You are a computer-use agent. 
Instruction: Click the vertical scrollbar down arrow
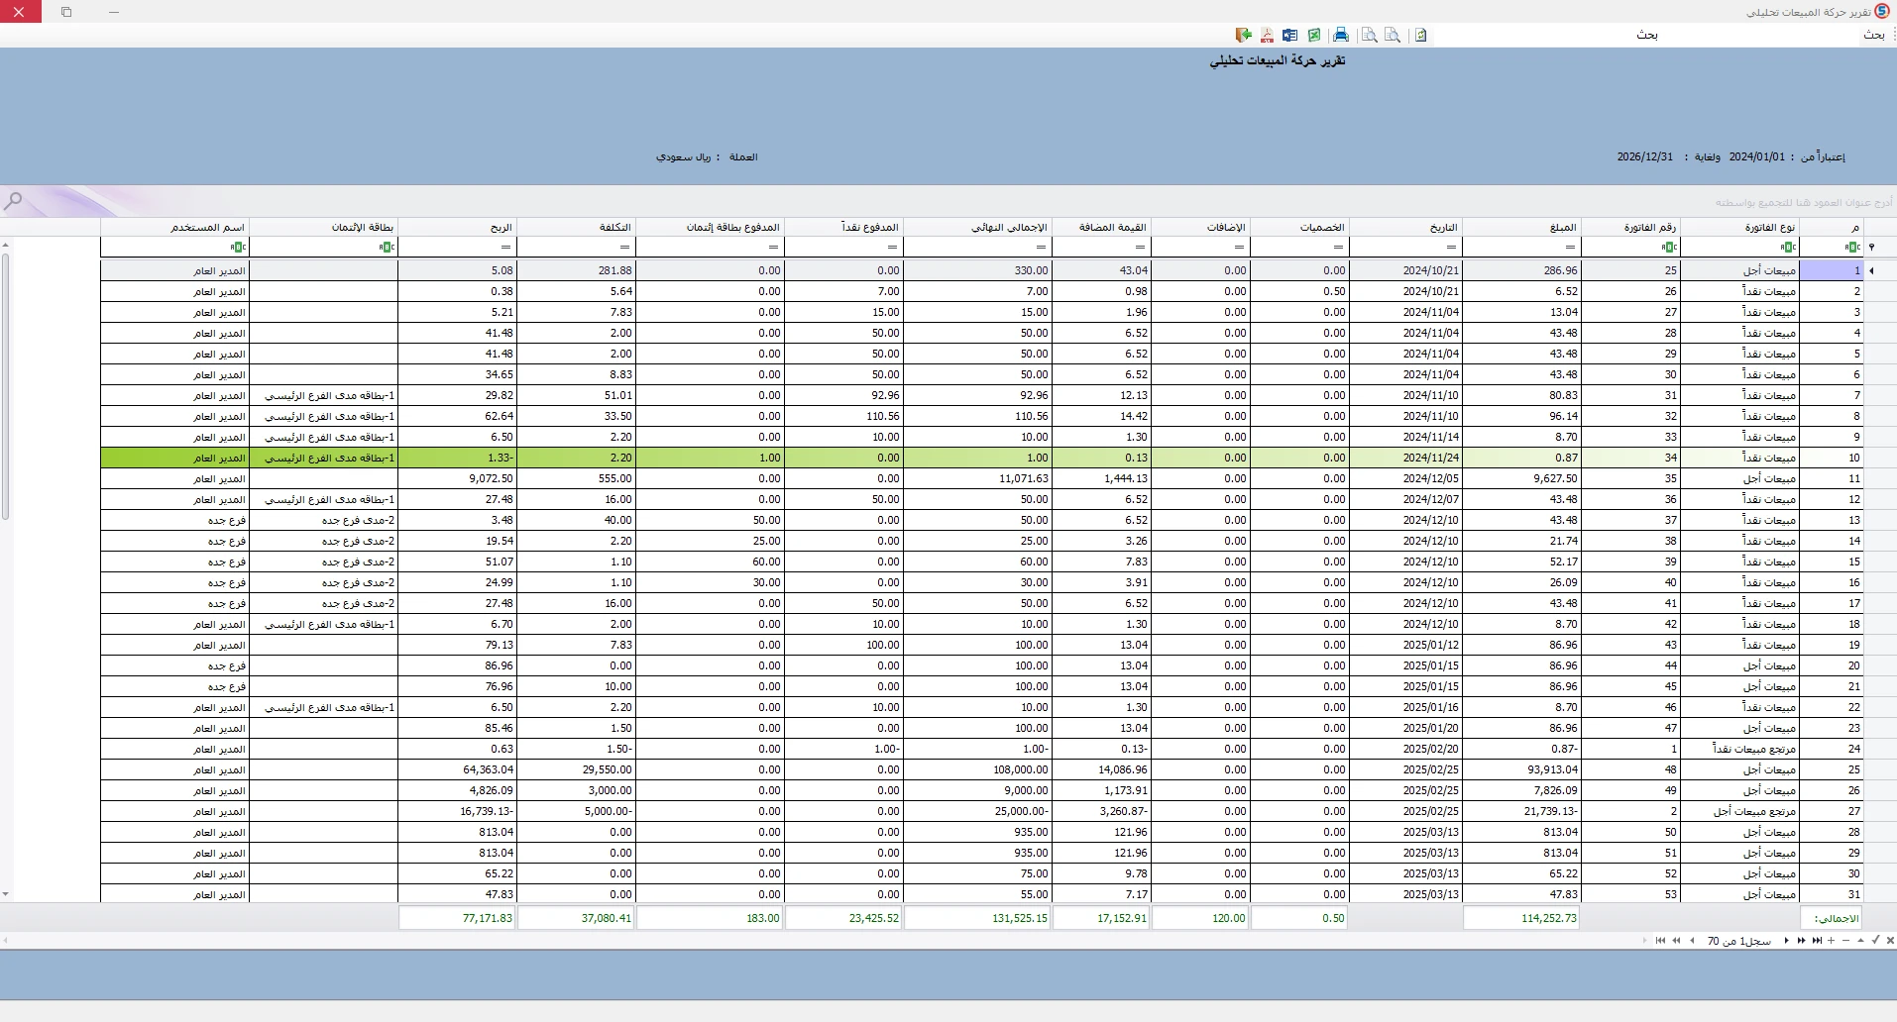6,894
